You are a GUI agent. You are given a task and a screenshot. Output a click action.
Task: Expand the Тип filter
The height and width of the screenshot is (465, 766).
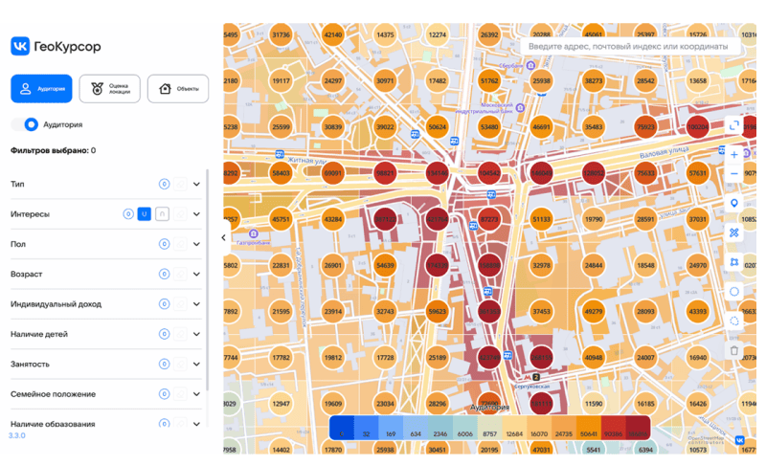pyautogui.click(x=197, y=185)
